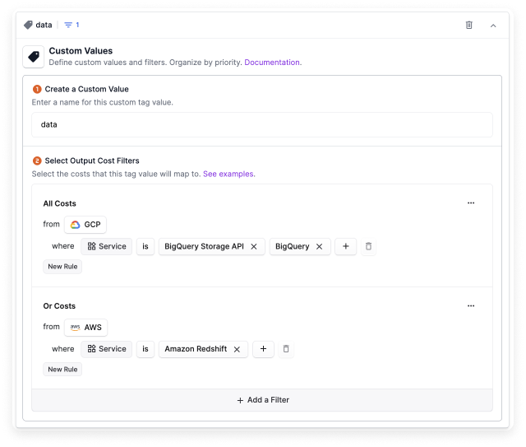This screenshot has height=447, width=526.
Task: Open Service field dropdown in GCP rule
Action: click(106, 246)
